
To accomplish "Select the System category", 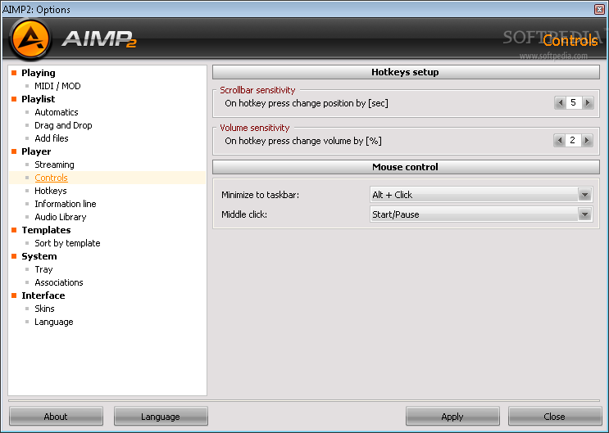I will click(39, 256).
